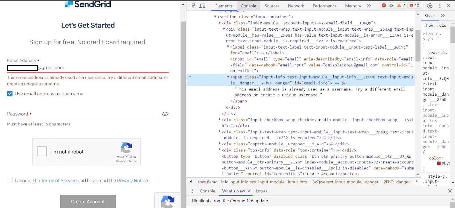Click the floating reCAPTCHA badge
455x208 pixels.
167,200
